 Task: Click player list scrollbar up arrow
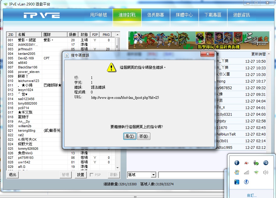coord(118,35)
